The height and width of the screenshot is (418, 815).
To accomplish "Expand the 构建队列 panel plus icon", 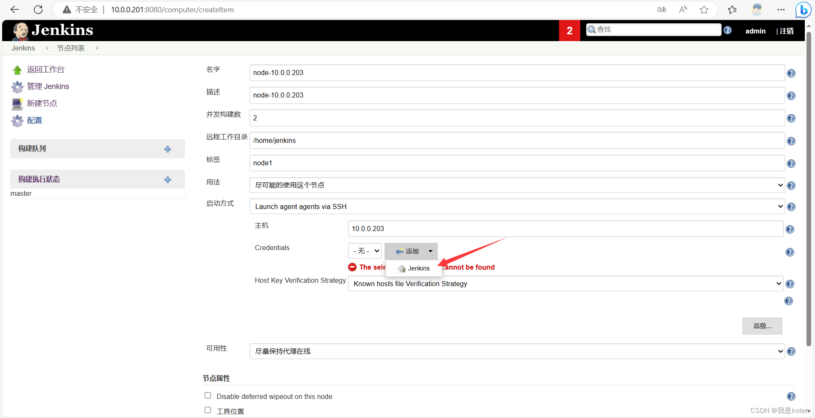I will point(168,149).
